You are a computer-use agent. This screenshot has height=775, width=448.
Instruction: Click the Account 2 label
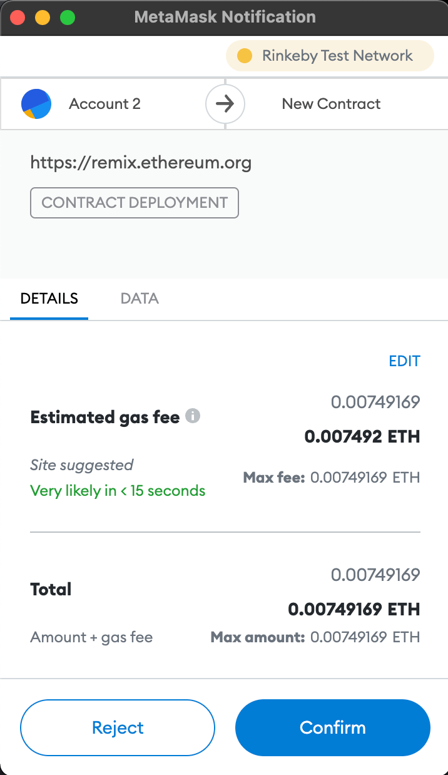pyautogui.click(x=104, y=104)
